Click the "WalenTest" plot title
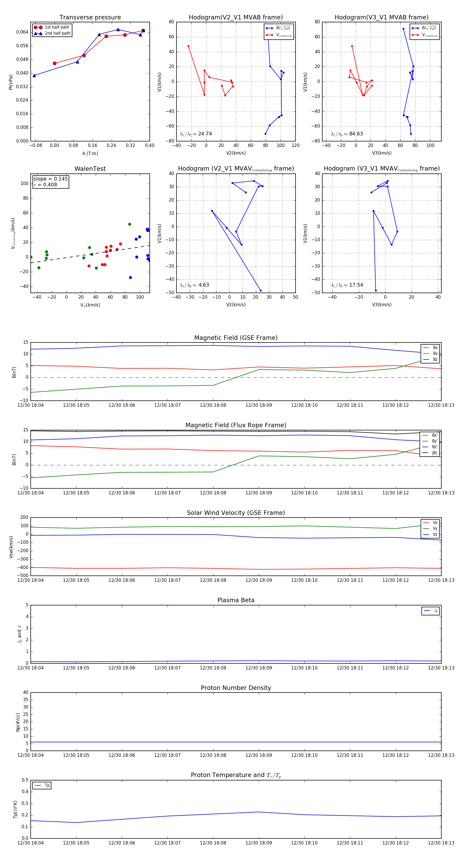 coord(90,169)
